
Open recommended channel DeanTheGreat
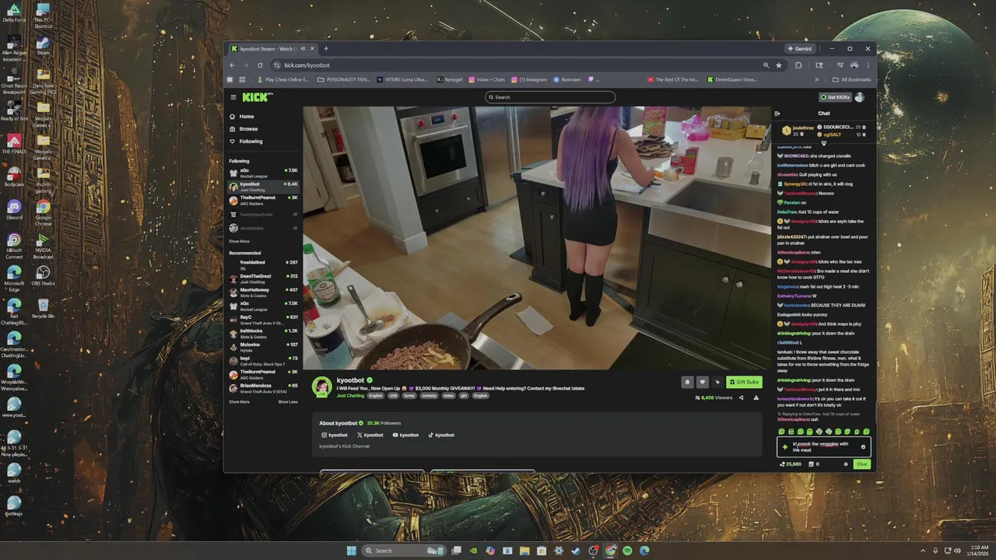coord(263,278)
